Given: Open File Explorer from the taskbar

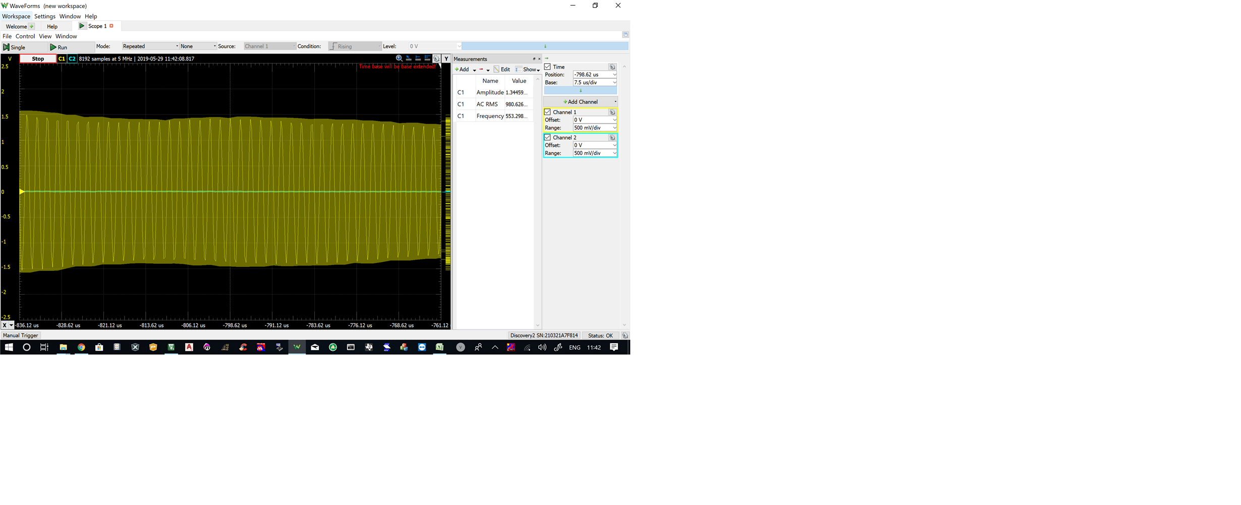Looking at the screenshot, I should tap(63, 347).
